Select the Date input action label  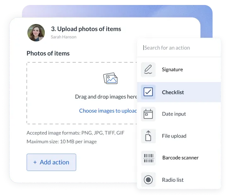[174, 114]
